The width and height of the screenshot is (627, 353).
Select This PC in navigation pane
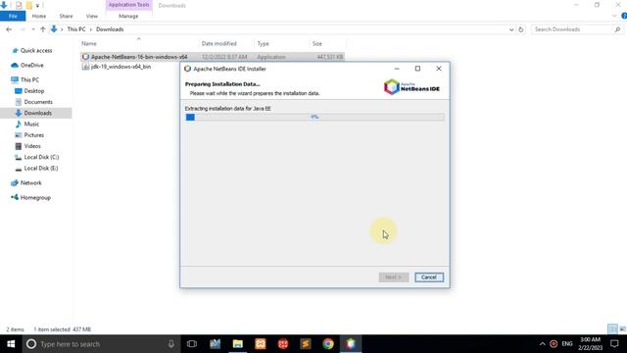25,79
